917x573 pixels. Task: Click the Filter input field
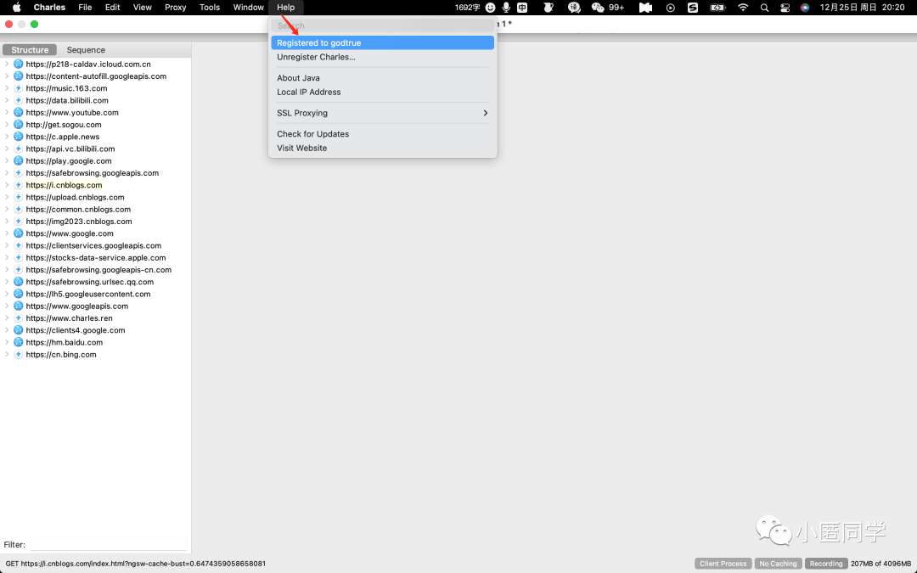click(x=108, y=544)
